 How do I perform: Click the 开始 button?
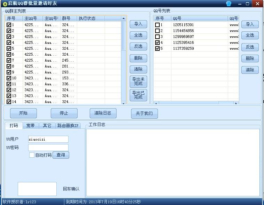(x=23, y=113)
